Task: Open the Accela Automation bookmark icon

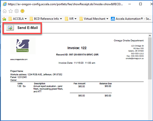Action: (113, 19)
